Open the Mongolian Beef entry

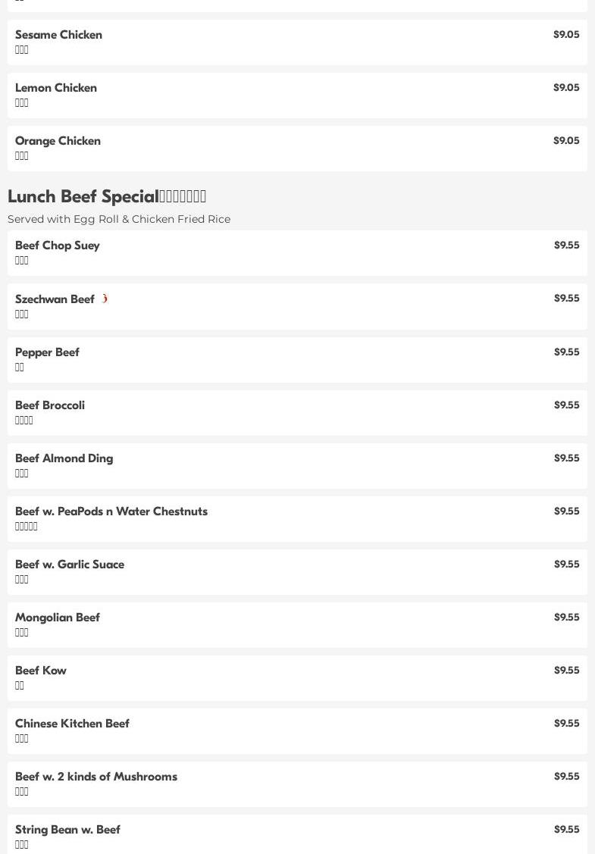(x=297, y=625)
